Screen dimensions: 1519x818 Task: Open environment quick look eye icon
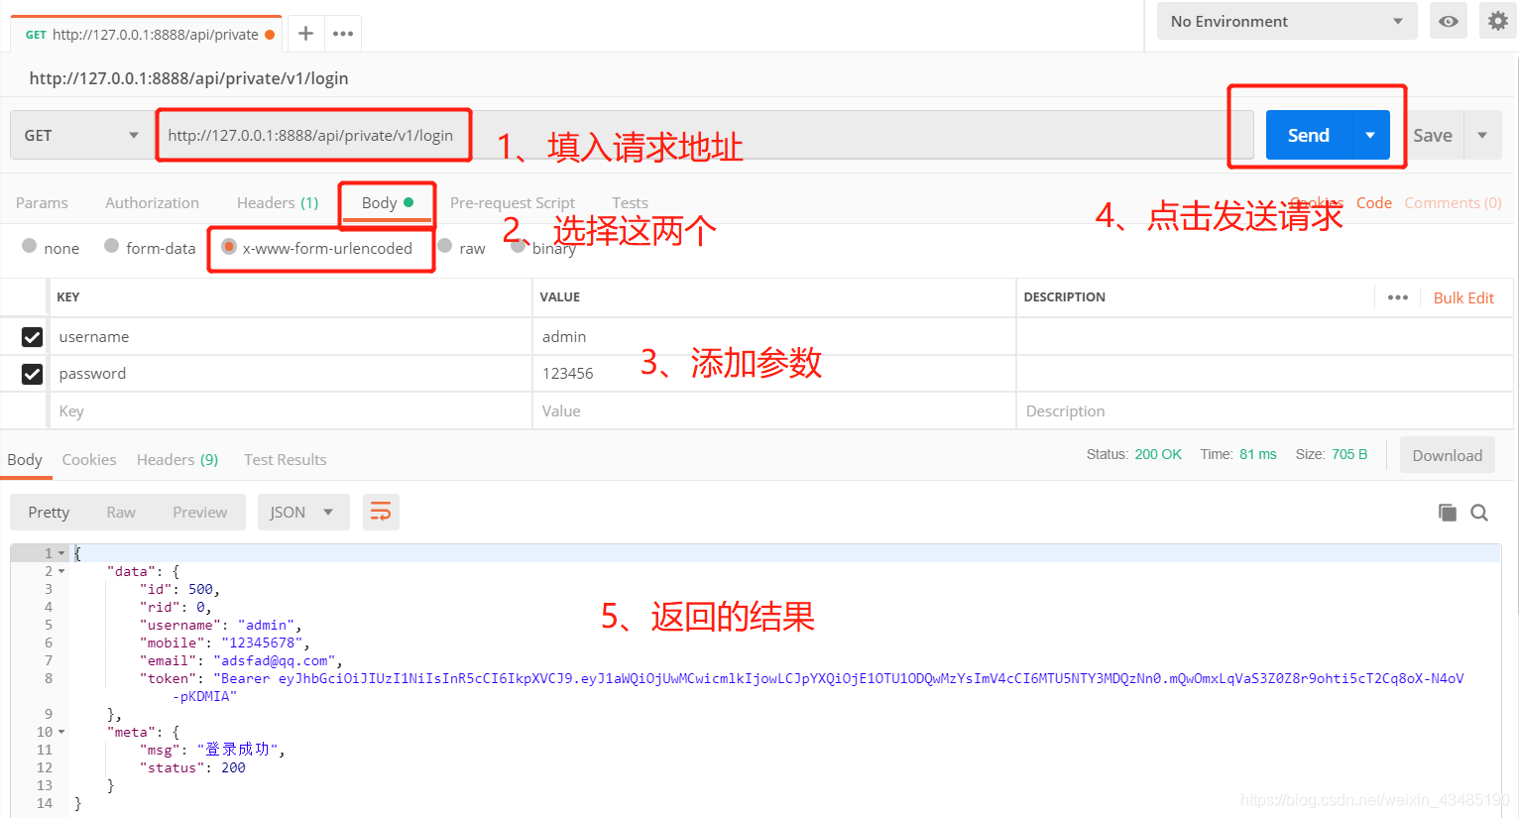[1449, 21]
